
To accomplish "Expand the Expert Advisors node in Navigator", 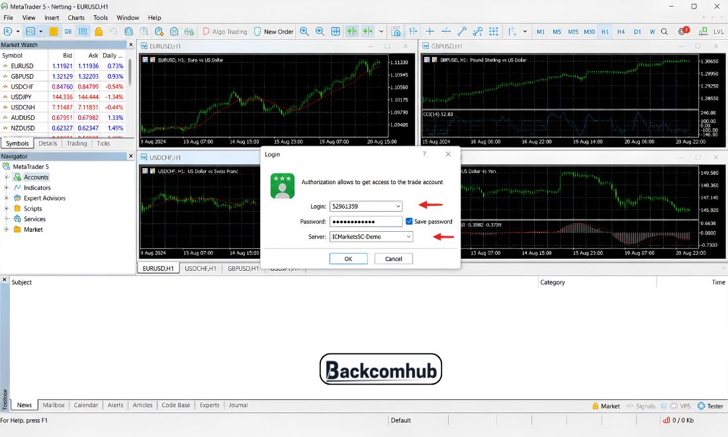I will (x=7, y=198).
